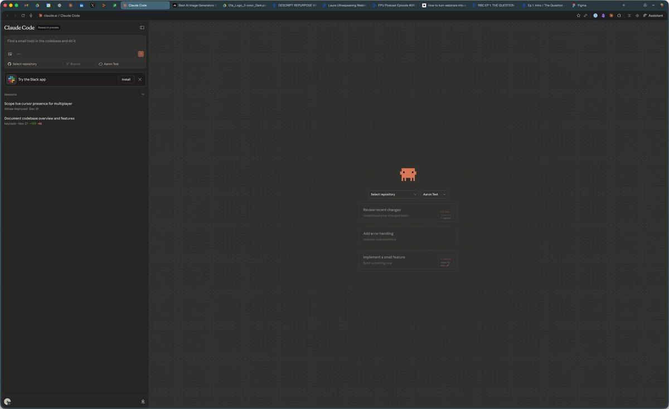Click the blue circular extension icon

click(x=595, y=16)
